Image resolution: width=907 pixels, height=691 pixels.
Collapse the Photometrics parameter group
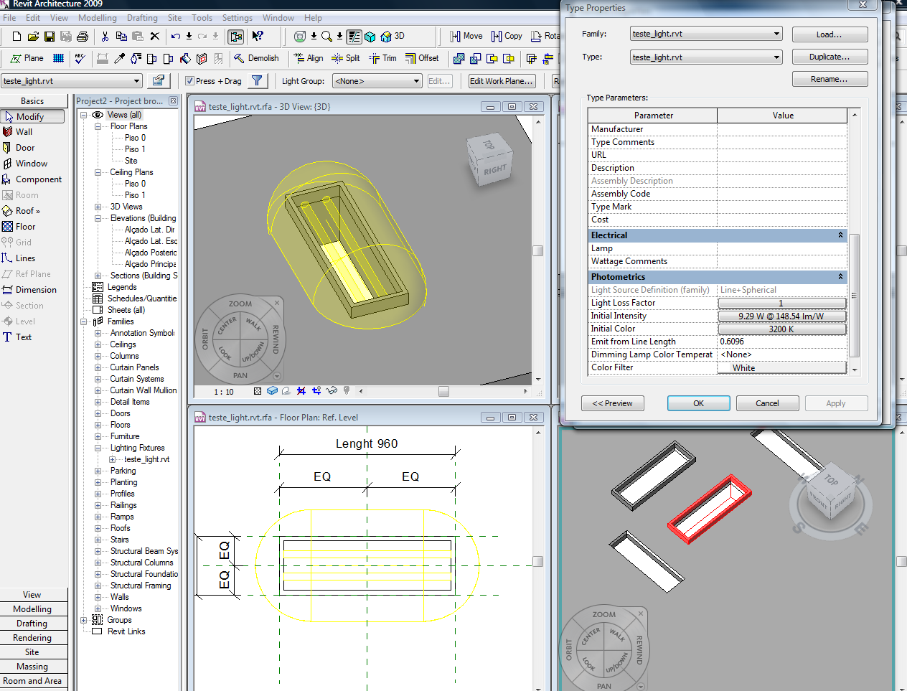click(x=840, y=277)
